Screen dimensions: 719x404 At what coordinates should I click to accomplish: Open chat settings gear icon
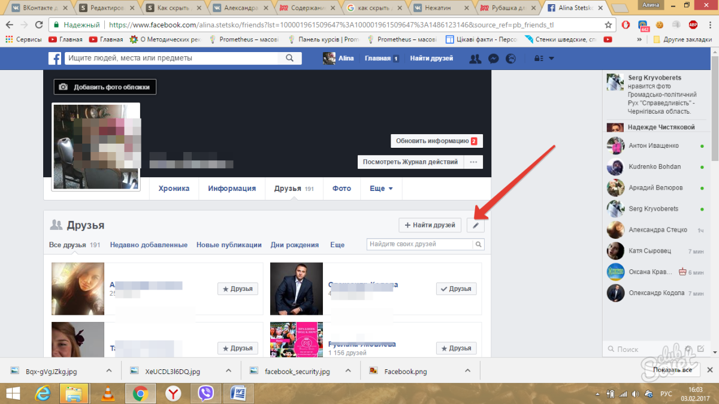[688, 349]
